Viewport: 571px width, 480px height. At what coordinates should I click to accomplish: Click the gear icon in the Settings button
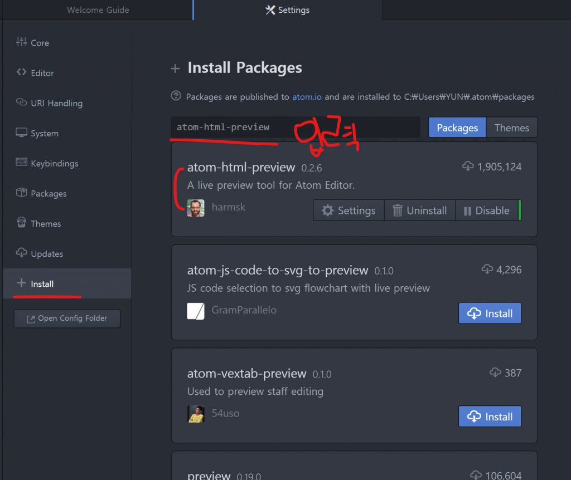tap(327, 210)
